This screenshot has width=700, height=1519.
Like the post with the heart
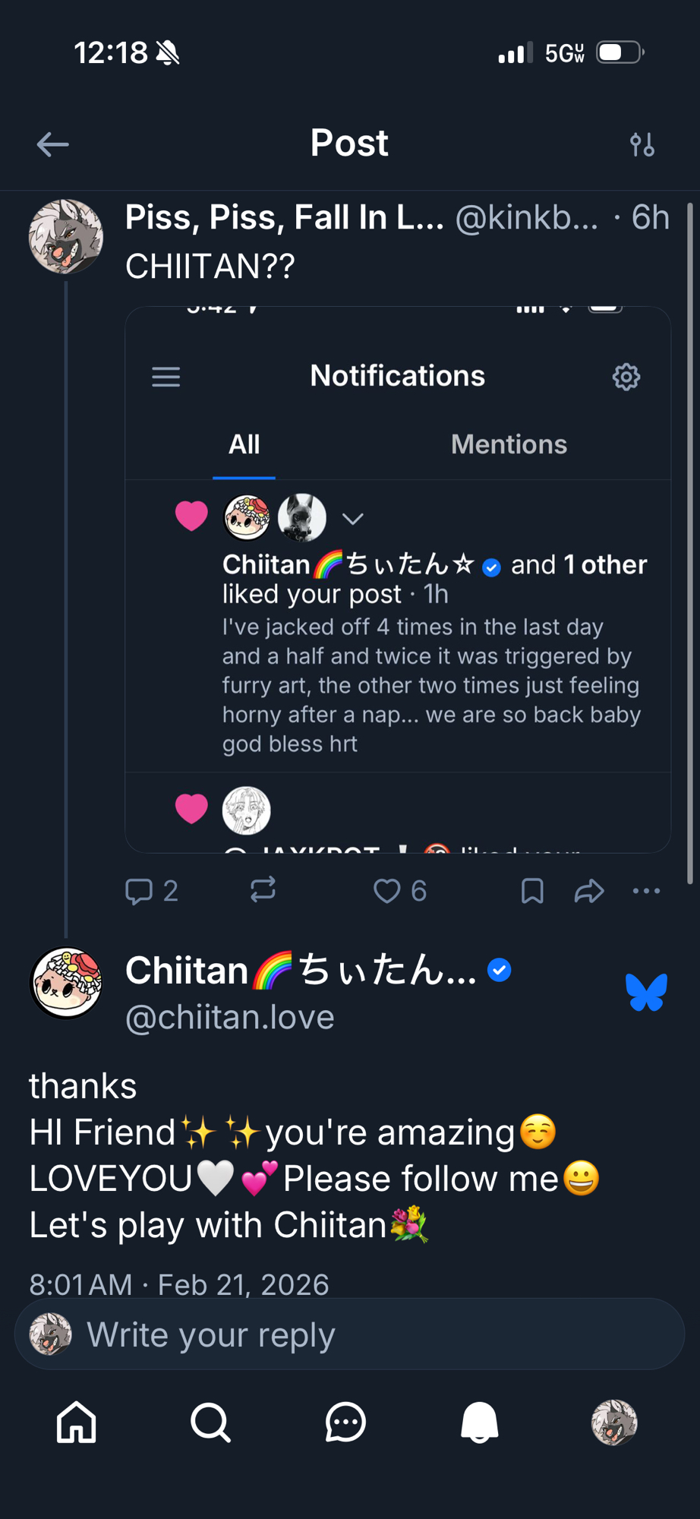[387, 891]
